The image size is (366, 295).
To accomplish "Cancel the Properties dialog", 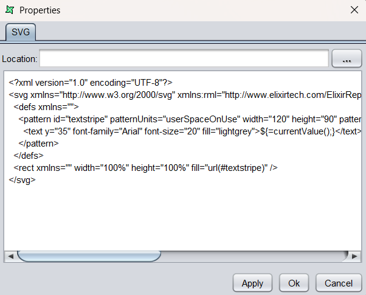I will pos(339,283).
